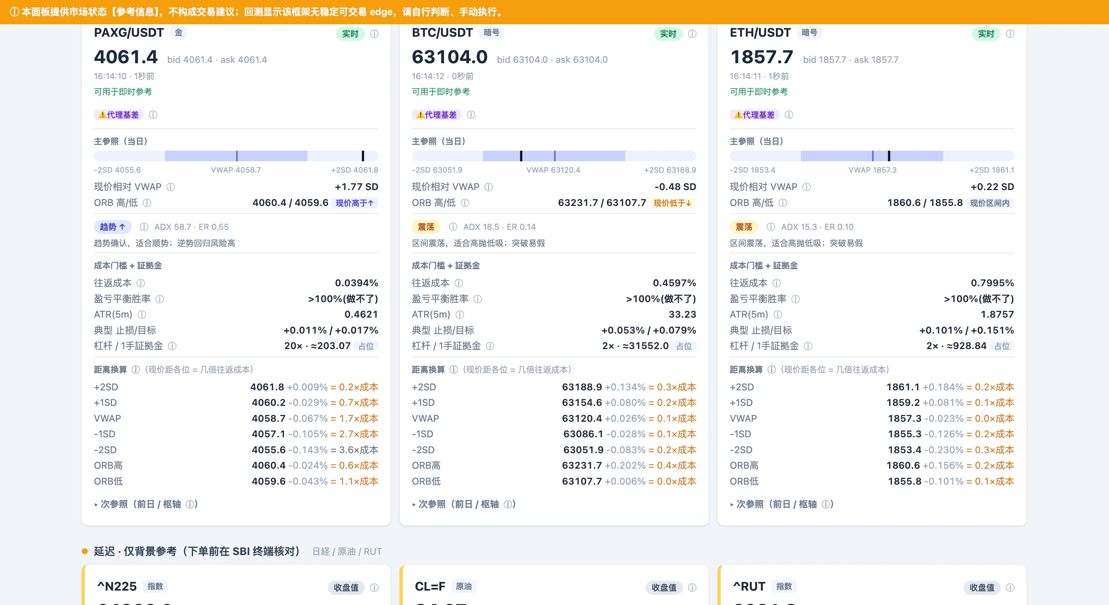The width and height of the screenshot is (1109, 605).
Task: Click ATR(5m) info icon in ETH/USDT card
Action: click(x=777, y=315)
